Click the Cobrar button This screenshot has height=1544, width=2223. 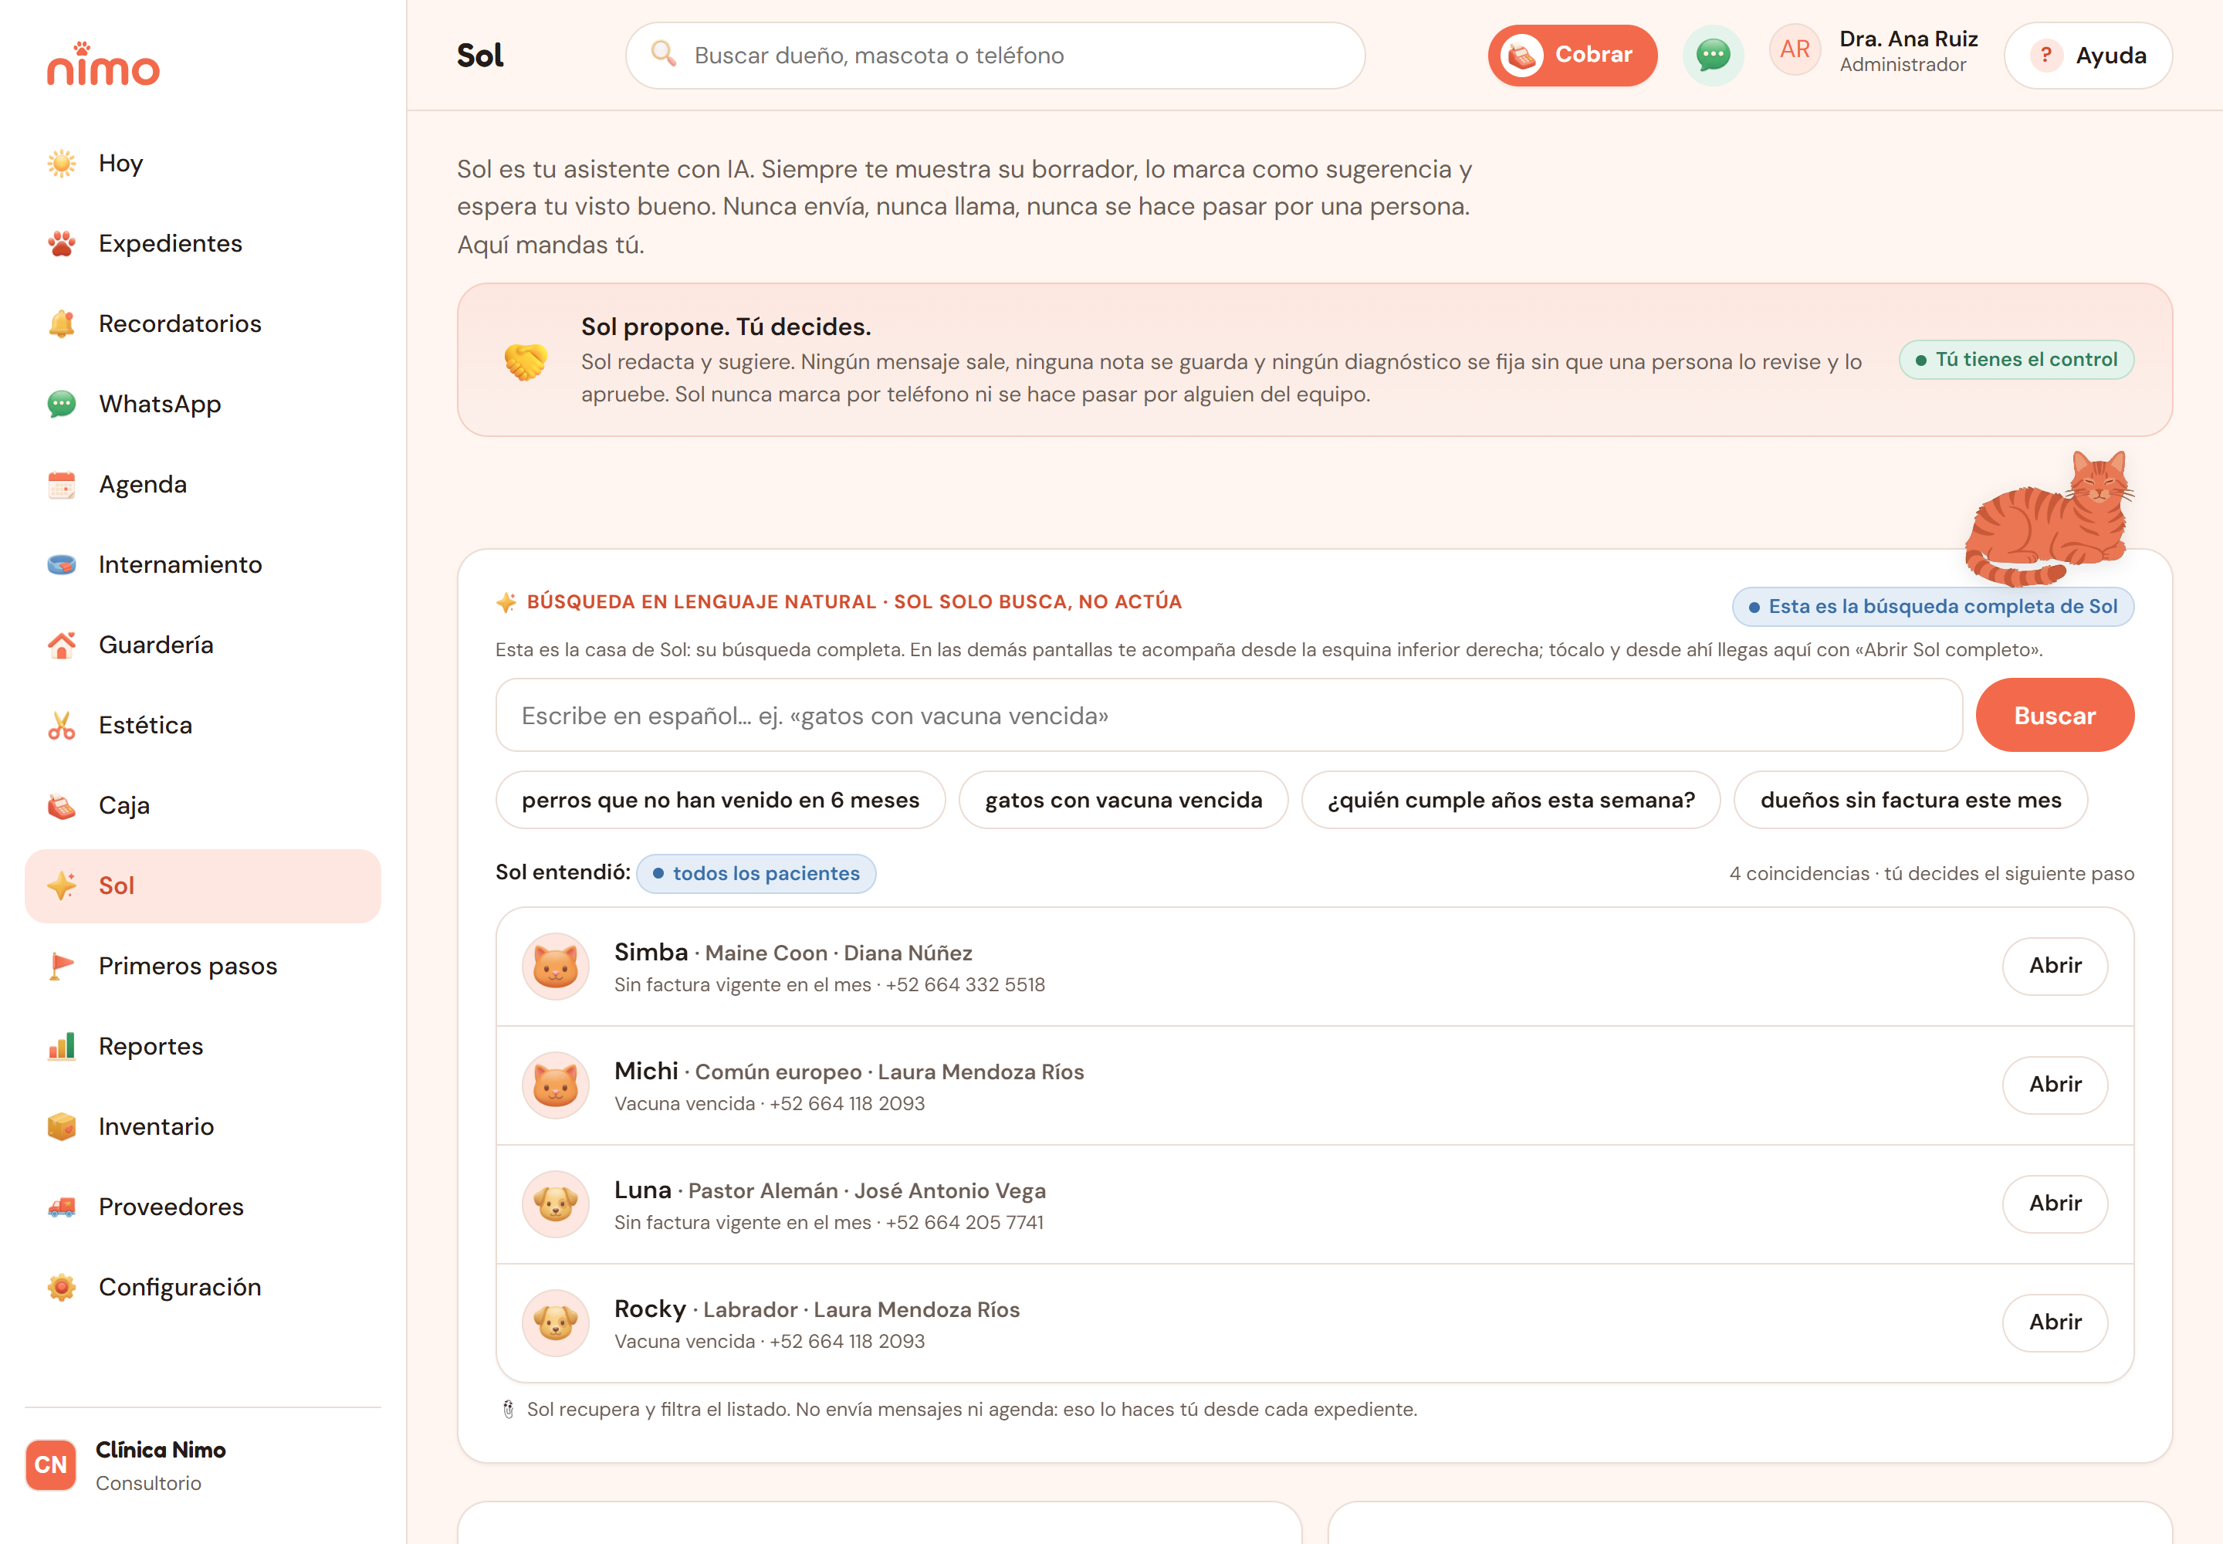pyautogui.click(x=1572, y=55)
